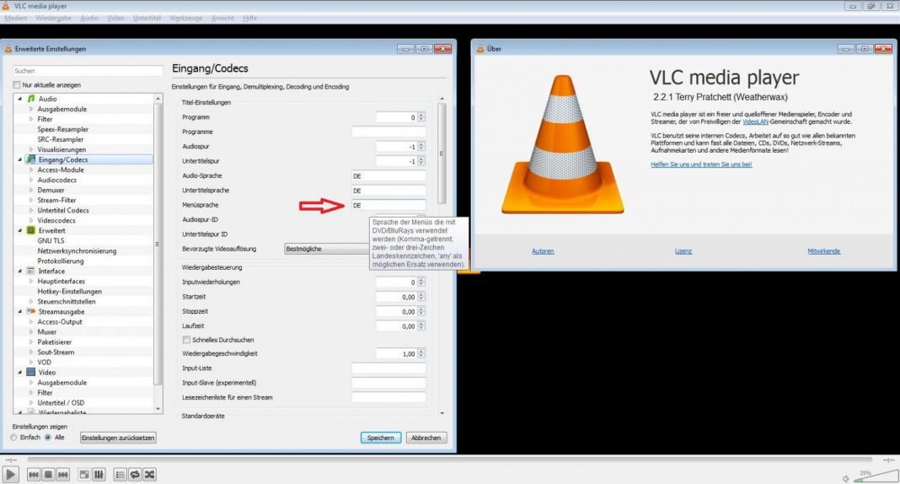Open extended settings equalizer icon
The height and width of the screenshot is (484, 900).
pyautogui.click(x=99, y=475)
